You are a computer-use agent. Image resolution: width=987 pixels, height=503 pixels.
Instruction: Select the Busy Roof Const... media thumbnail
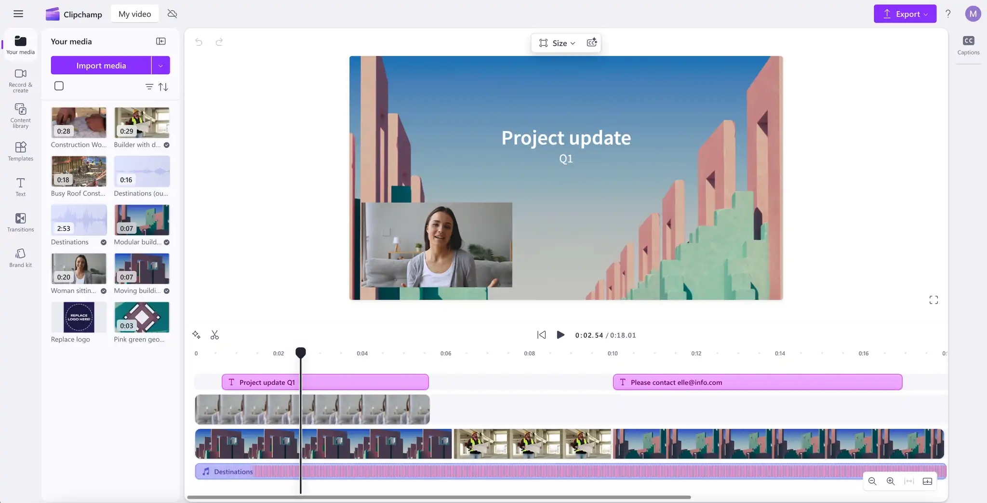[x=79, y=172]
